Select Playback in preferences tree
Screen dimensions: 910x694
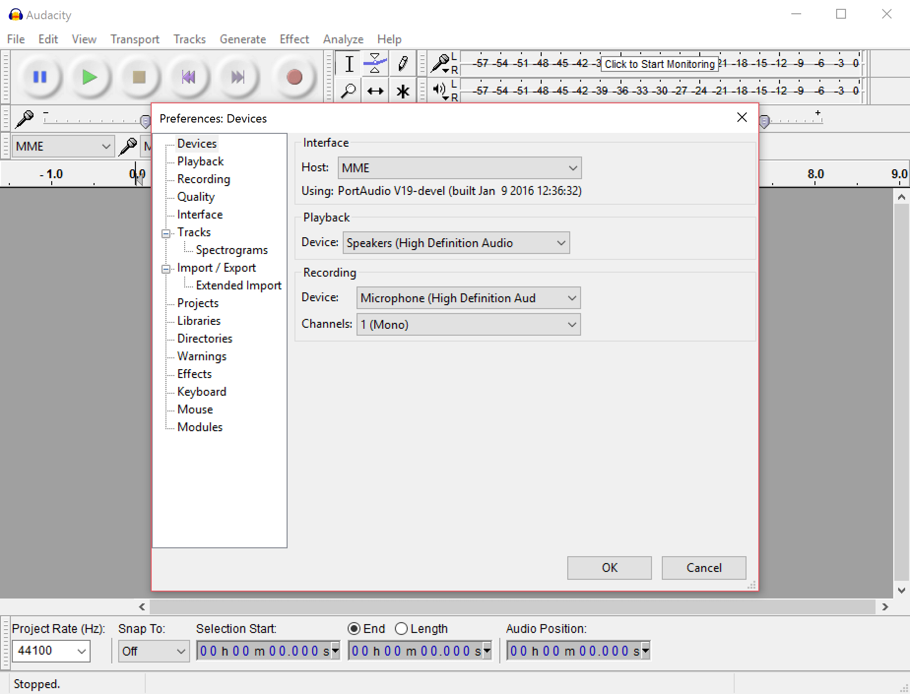tap(200, 161)
